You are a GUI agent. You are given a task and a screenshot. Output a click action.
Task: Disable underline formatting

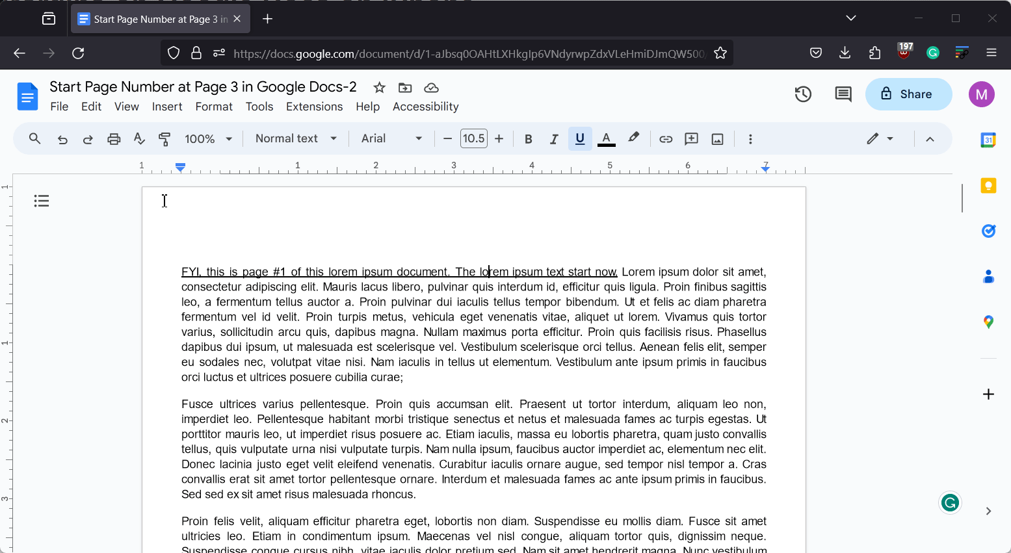pos(580,139)
